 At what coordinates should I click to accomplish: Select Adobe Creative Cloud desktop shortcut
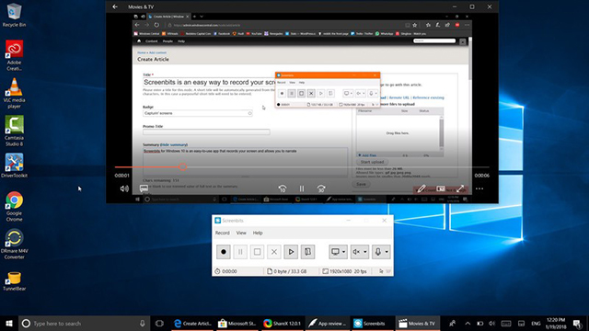click(x=15, y=55)
